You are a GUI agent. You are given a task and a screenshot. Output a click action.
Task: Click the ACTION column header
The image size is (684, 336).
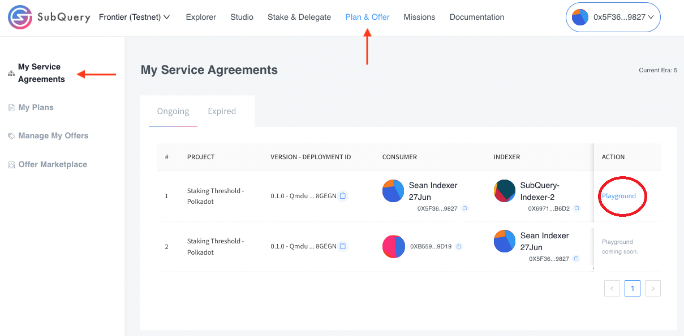(613, 157)
